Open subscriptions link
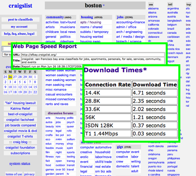The image size is (196, 176). (20, 153)
